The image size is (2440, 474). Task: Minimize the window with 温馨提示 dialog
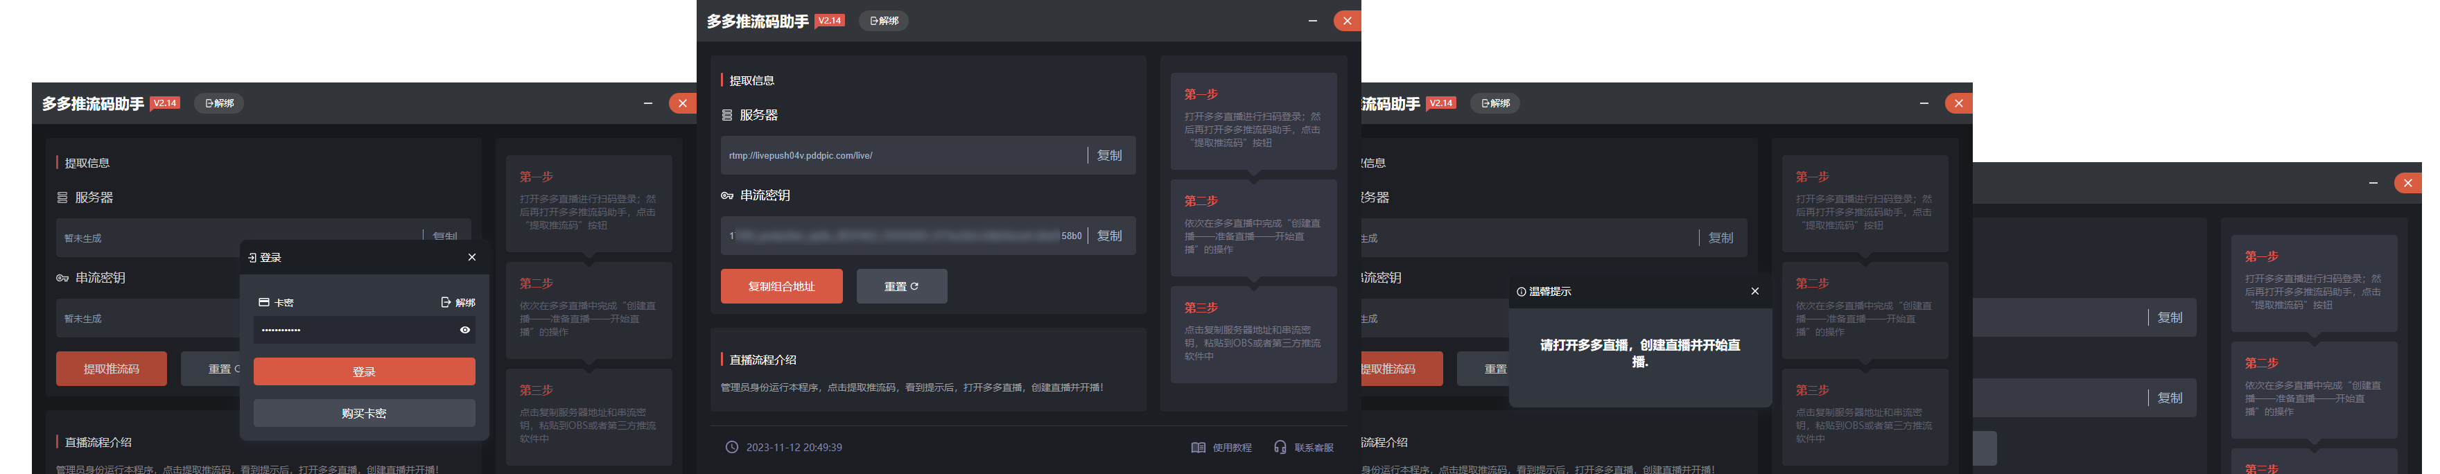[x=1925, y=103]
